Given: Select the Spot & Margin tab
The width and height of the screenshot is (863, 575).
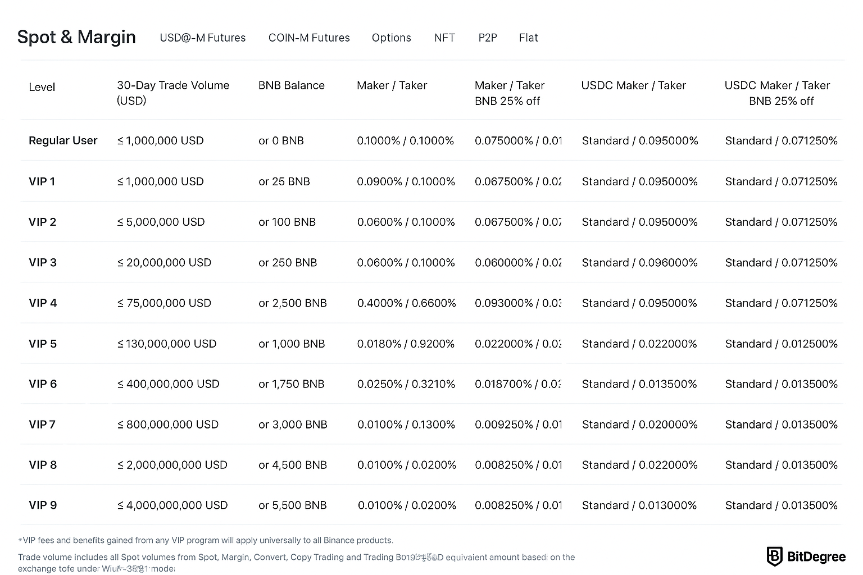Looking at the screenshot, I should [x=76, y=37].
